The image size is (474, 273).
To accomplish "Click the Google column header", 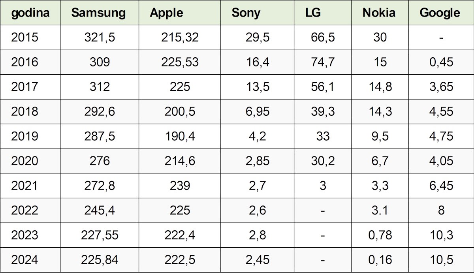I will pos(440,13).
